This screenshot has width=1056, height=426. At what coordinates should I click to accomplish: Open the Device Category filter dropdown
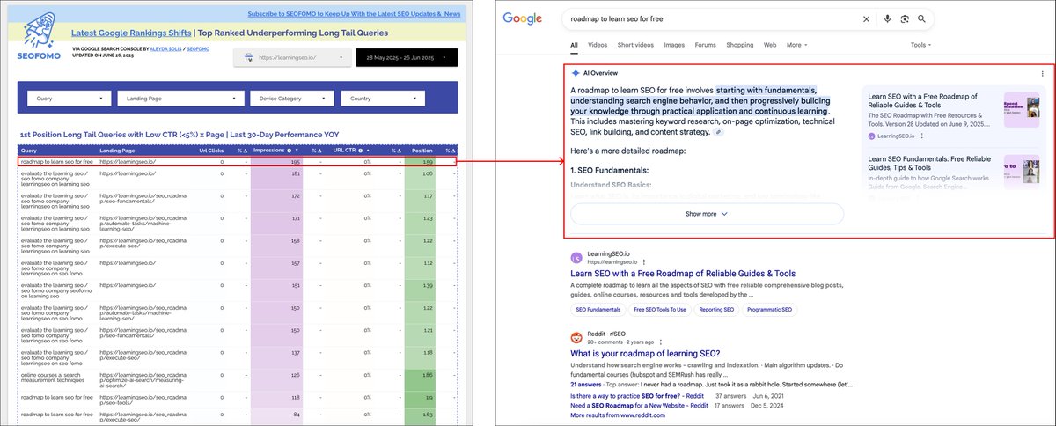tap(292, 99)
